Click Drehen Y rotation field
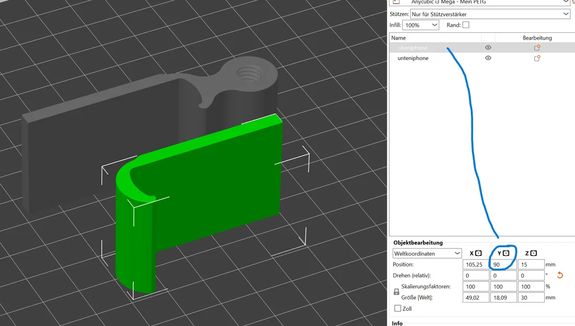Image resolution: width=575 pixels, height=326 pixels. pos(503,275)
